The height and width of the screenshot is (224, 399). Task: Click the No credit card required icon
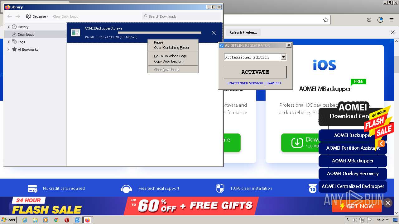click(33, 189)
